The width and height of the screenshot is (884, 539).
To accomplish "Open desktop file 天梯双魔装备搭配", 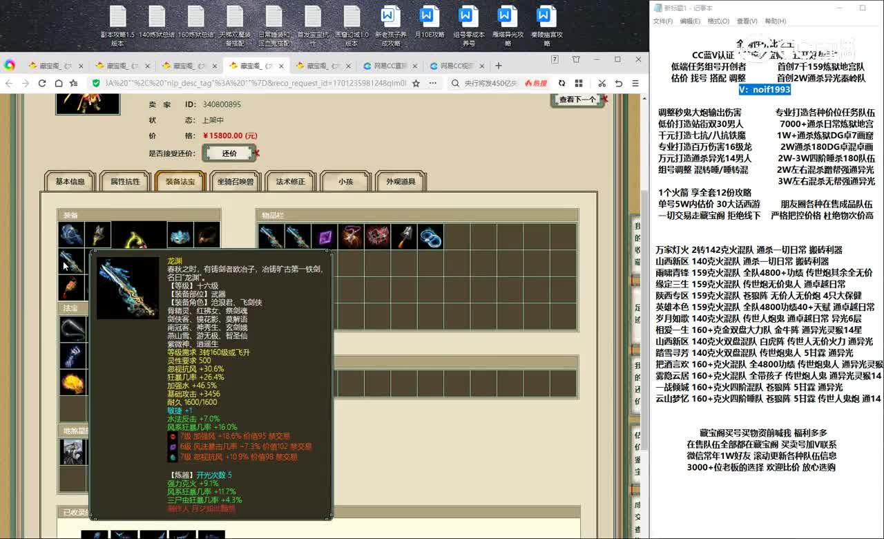I will pos(235,26).
